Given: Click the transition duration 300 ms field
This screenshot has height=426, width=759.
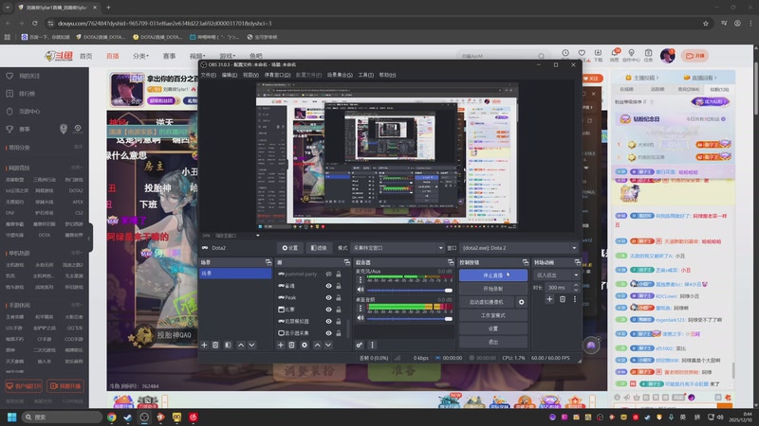Looking at the screenshot, I should click(x=558, y=288).
